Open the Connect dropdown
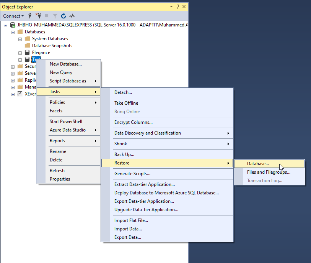 [x=13, y=16]
